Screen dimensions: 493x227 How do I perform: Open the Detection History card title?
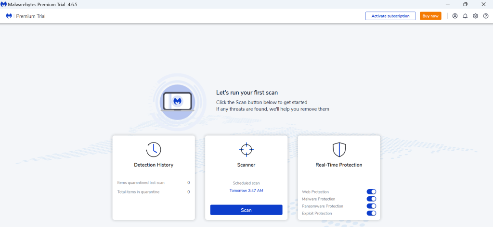click(x=154, y=165)
